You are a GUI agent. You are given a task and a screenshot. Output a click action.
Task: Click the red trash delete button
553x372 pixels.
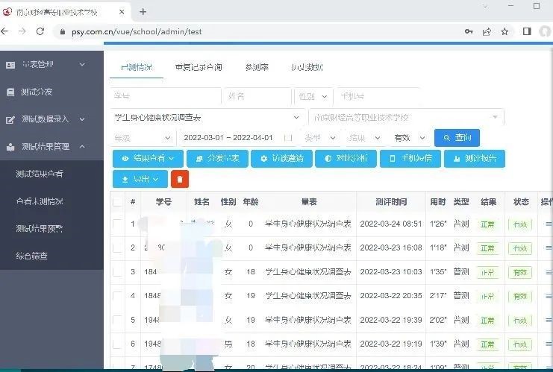pyautogui.click(x=179, y=179)
